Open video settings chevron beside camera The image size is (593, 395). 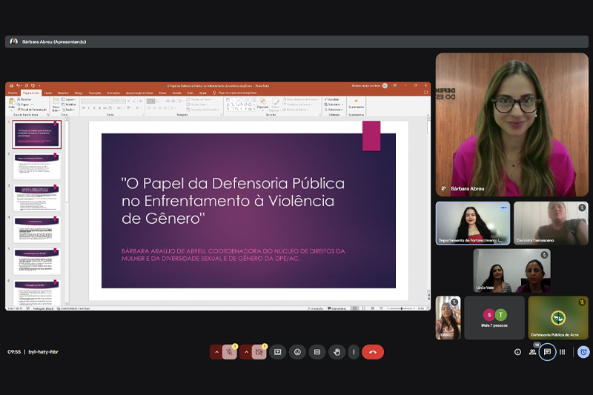click(246, 352)
